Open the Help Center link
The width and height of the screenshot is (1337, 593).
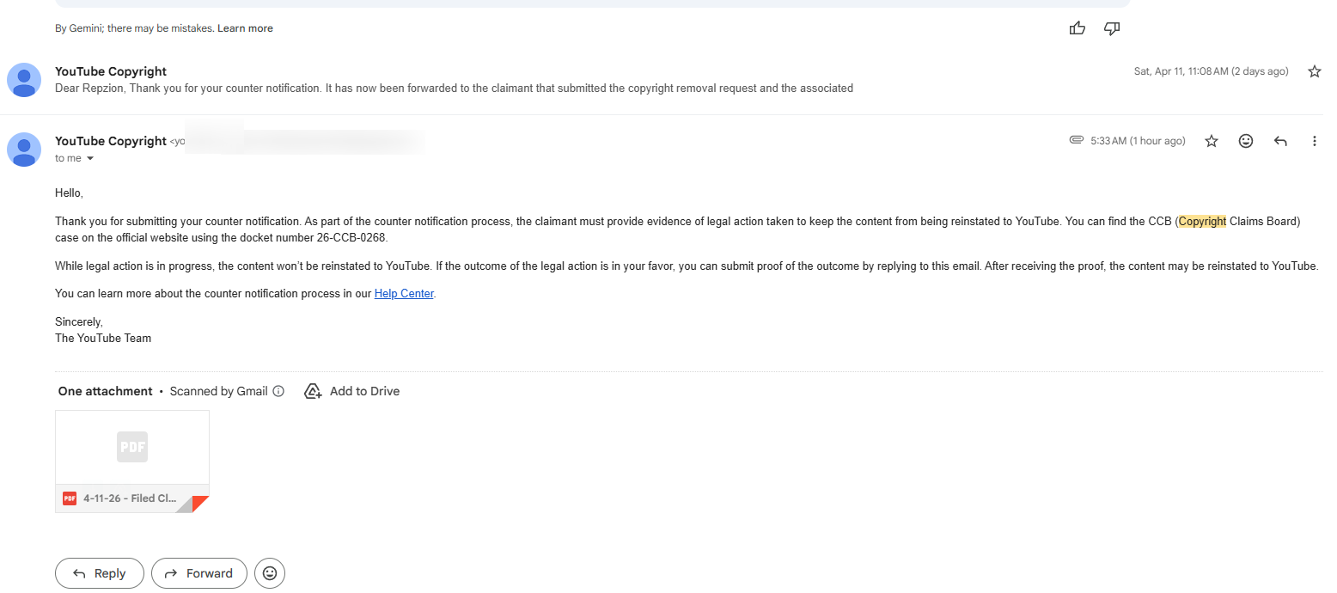[404, 294]
